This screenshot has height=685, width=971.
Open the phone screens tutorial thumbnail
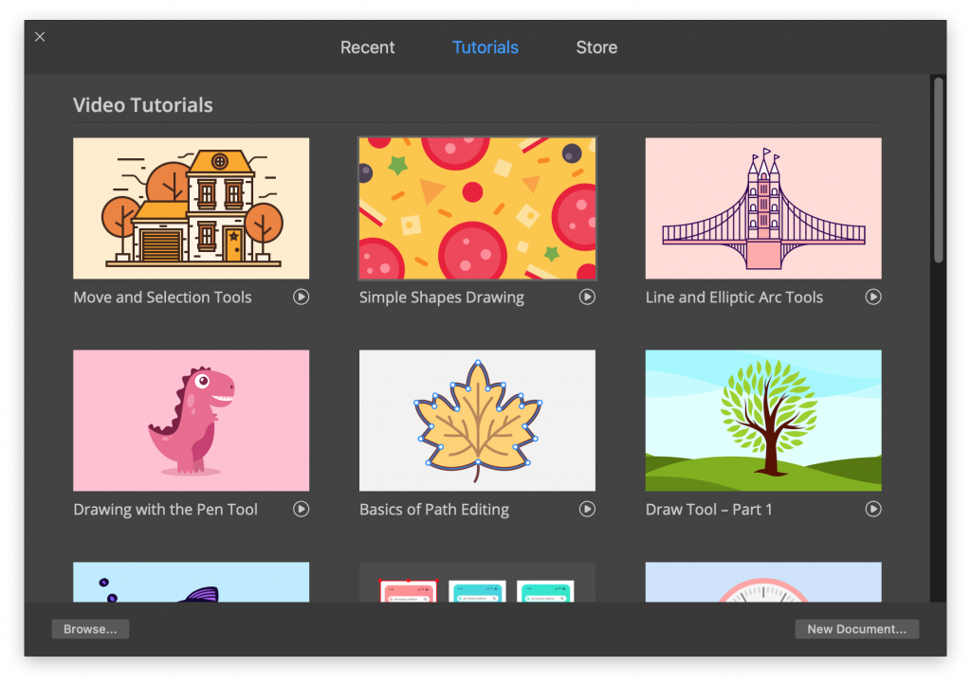point(478,583)
